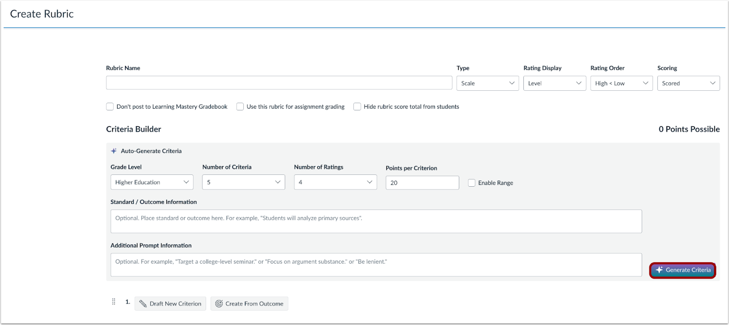Click the Auto-Generate Criteria sparkle icon

(114, 151)
